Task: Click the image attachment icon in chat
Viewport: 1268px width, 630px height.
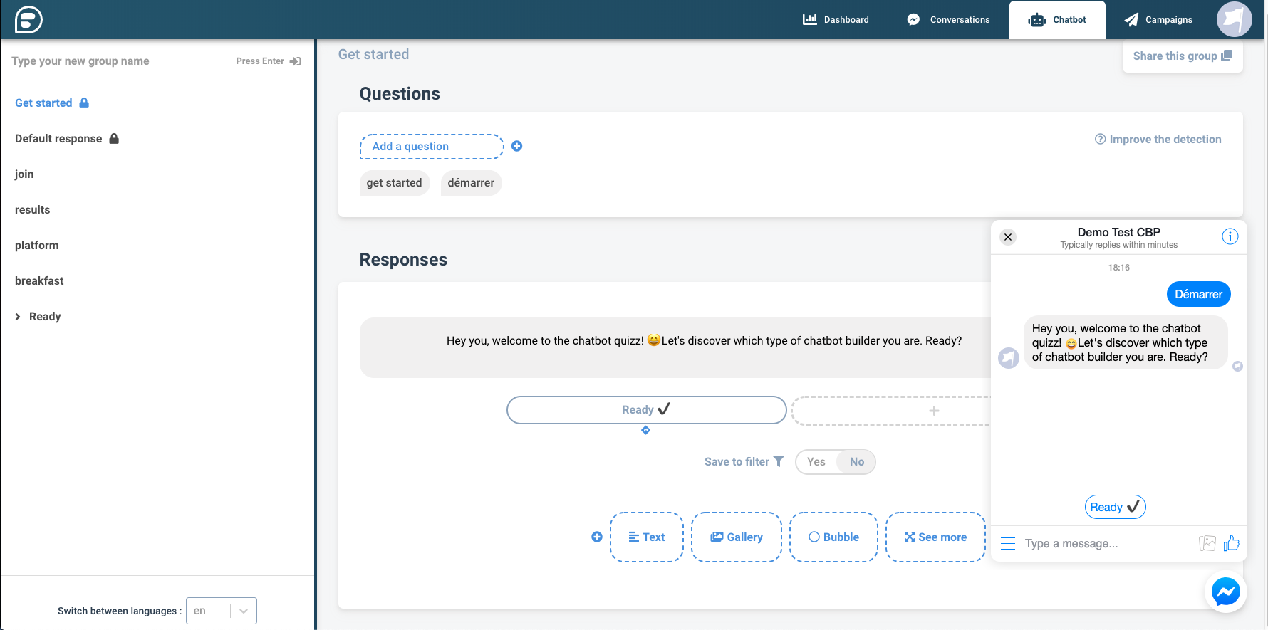Action: (x=1207, y=543)
